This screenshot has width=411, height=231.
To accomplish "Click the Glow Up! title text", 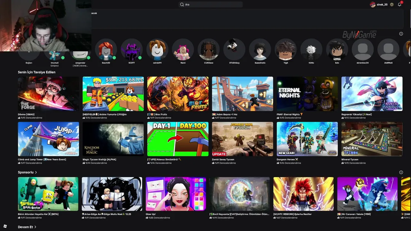I will pos(151,214).
